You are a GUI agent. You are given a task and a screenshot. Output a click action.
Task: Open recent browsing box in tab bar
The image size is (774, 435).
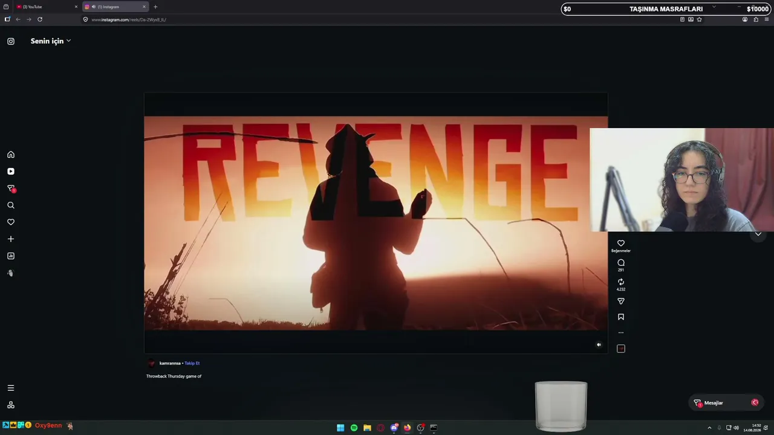(6, 7)
